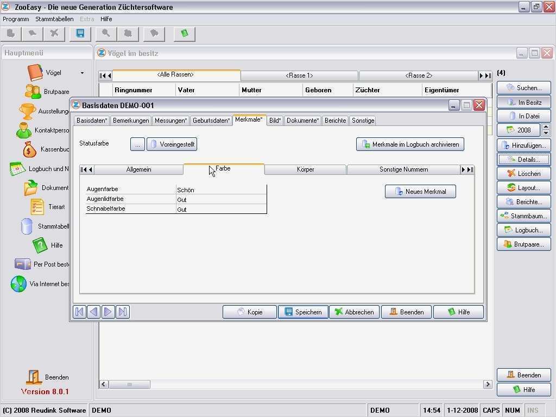Click the Voreingestellt button

point(172,144)
